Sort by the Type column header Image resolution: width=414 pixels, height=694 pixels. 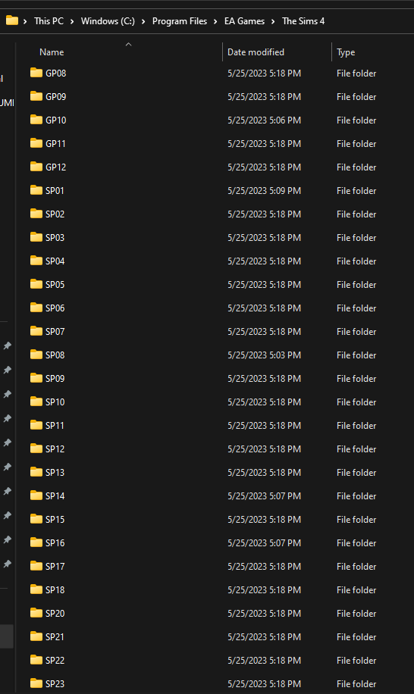pyautogui.click(x=346, y=52)
